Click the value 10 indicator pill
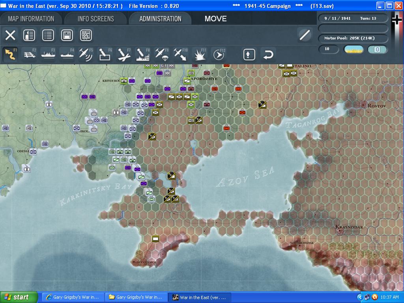Viewport: 404px width, 303px height. tap(329, 49)
